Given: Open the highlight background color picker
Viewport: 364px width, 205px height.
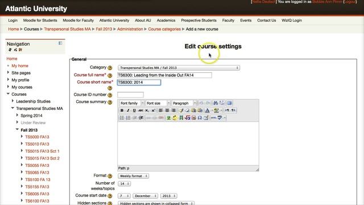Looking at the screenshot, I should pos(216,110).
